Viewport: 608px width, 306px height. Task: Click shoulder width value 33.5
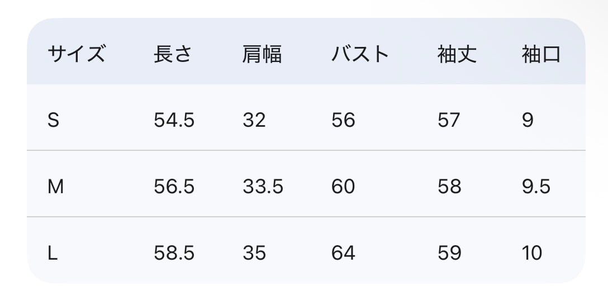point(263,187)
